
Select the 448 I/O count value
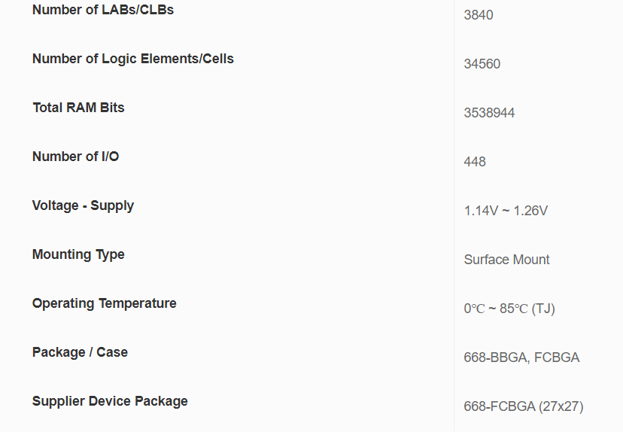pyautogui.click(x=475, y=162)
